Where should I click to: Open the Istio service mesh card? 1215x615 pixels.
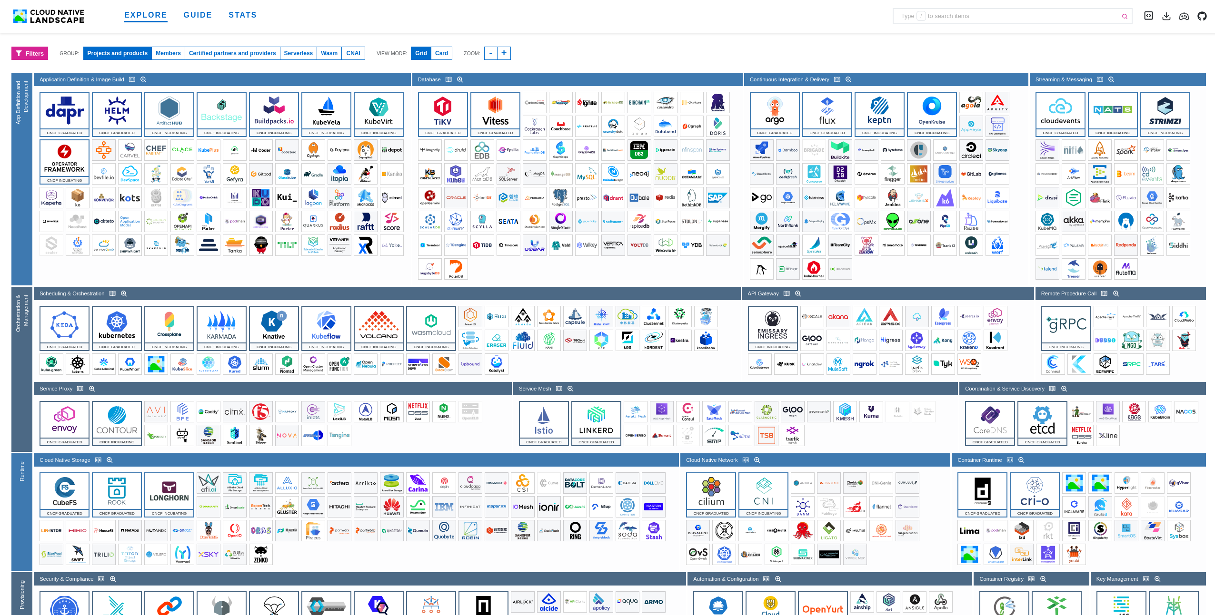(544, 423)
